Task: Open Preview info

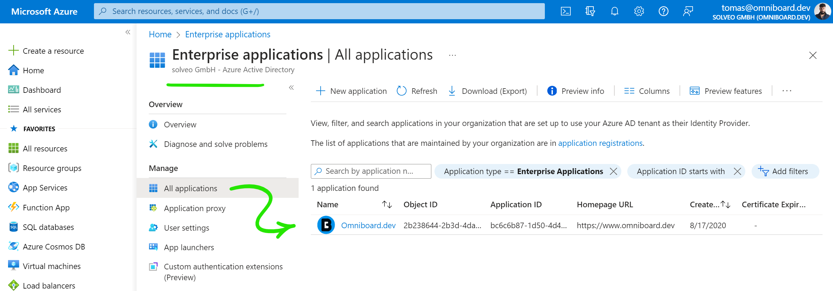Action: click(x=576, y=91)
